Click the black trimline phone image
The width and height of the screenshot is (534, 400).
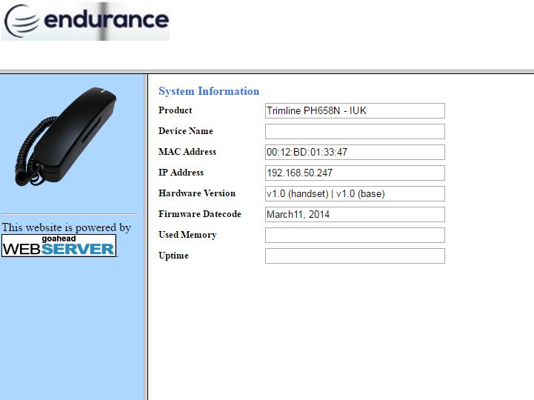click(x=67, y=135)
